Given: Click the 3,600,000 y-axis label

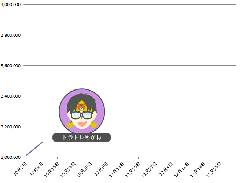Looking at the screenshot, I should (x=11, y=66).
